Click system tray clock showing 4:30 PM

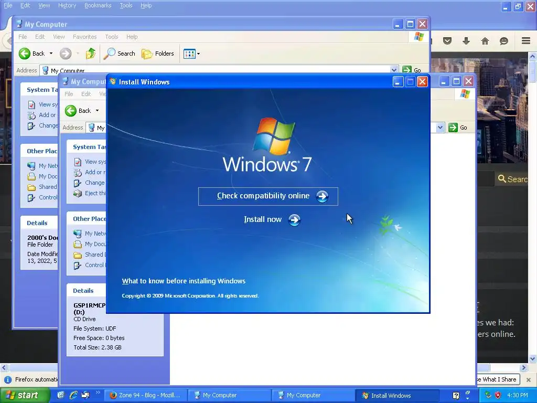[x=518, y=395]
